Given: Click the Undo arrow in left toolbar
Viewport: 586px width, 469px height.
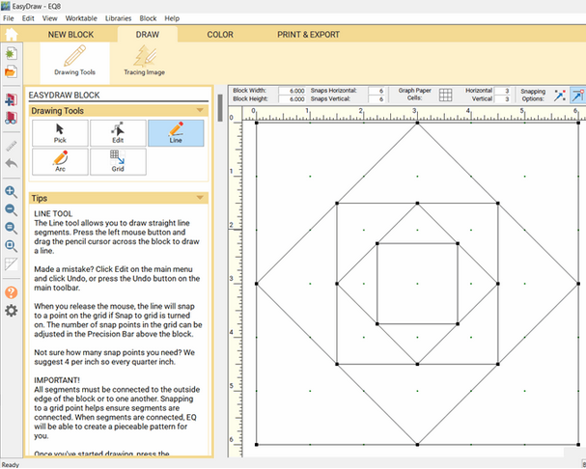Looking at the screenshot, I should point(12,163).
